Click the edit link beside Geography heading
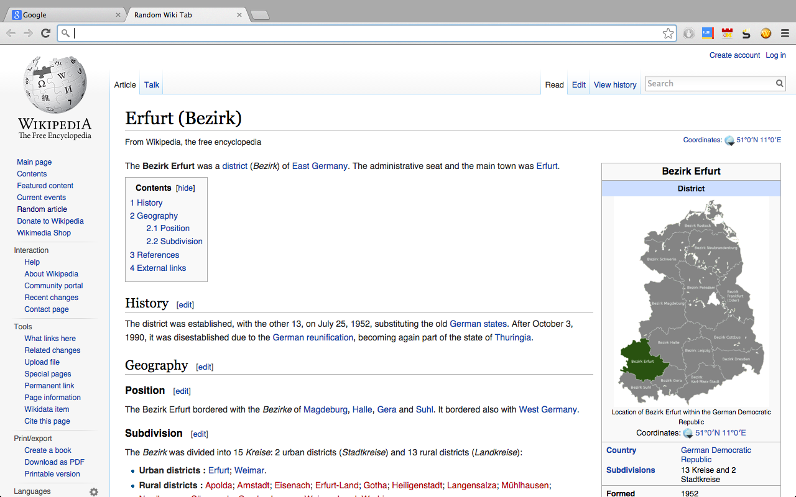 click(205, 367)
